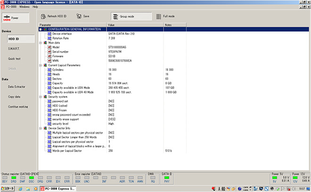Select the Firmware row icon

pos(49,56)
